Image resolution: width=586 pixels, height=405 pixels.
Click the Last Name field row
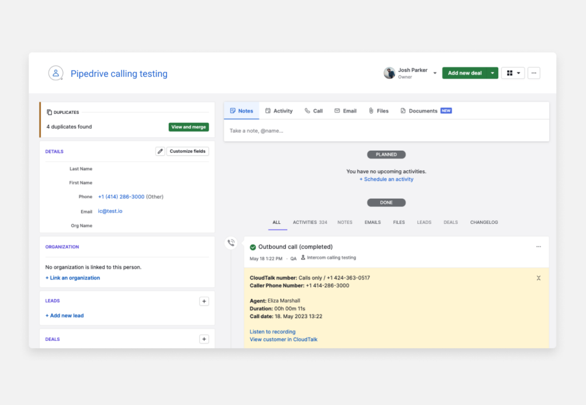127,169
